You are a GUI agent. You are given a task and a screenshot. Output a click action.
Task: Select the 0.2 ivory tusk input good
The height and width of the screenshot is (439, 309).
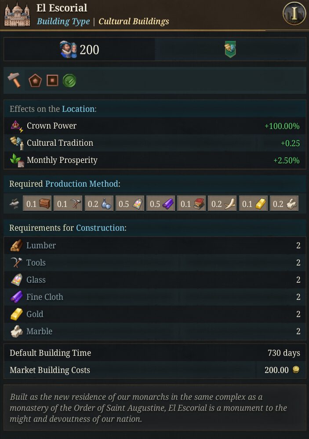click(x=222, y=204)
